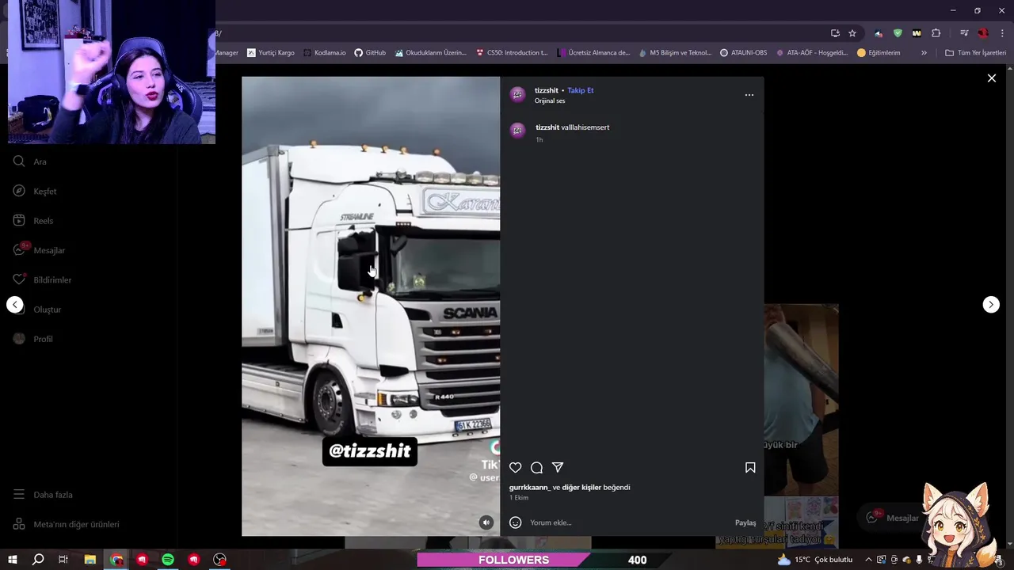Like the post with heart icon
Screen dimensions: 1014x570
(516, 468)
